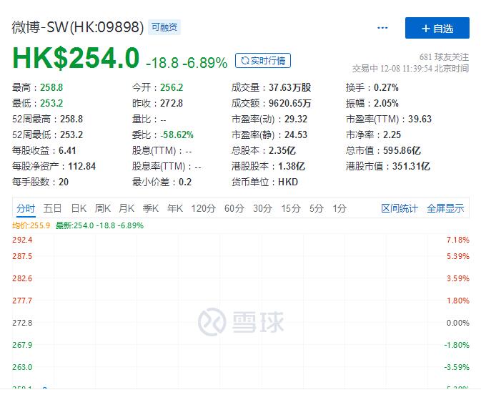Select the 年K chart tab
Screen dimensions: 481x400
(x=175, y=208)
